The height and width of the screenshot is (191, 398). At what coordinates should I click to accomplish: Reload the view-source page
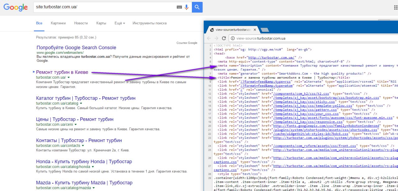click(224, 38)
